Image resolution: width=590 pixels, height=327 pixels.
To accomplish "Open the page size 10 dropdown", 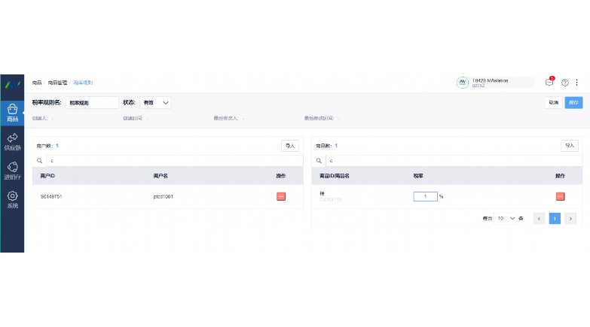I will coord(506,218).
